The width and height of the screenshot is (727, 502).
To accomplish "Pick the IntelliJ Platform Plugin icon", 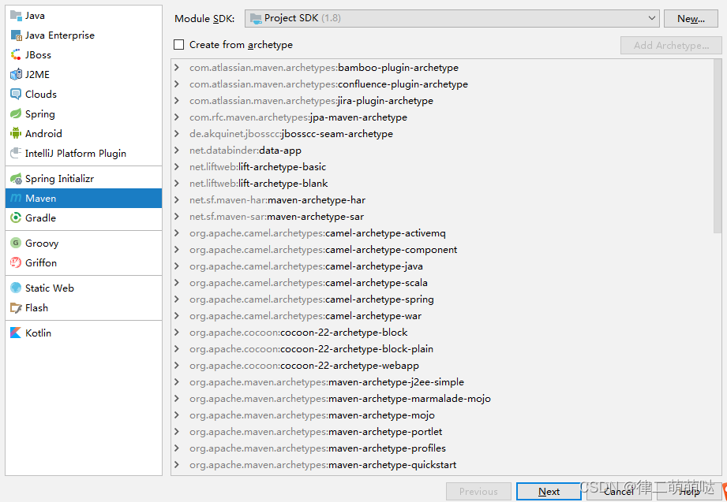I will [x=16, y=153].
